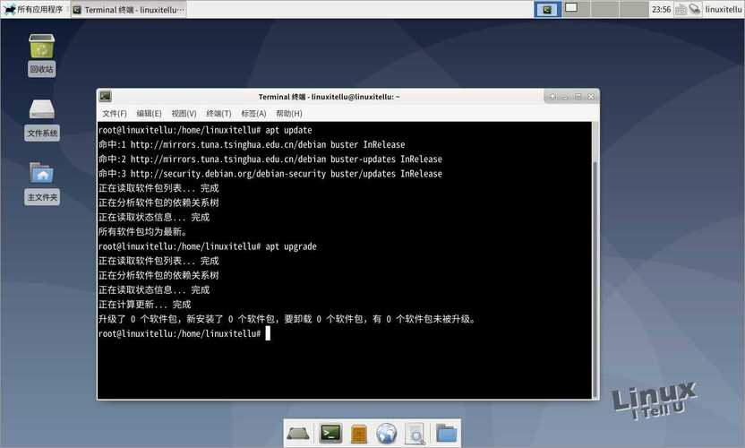Open the orange archive manager dock icon
745x448 pixels.
click(x=359, y=434)
